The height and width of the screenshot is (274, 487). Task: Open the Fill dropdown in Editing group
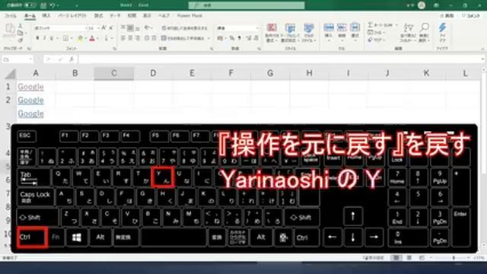coord(377,33)
